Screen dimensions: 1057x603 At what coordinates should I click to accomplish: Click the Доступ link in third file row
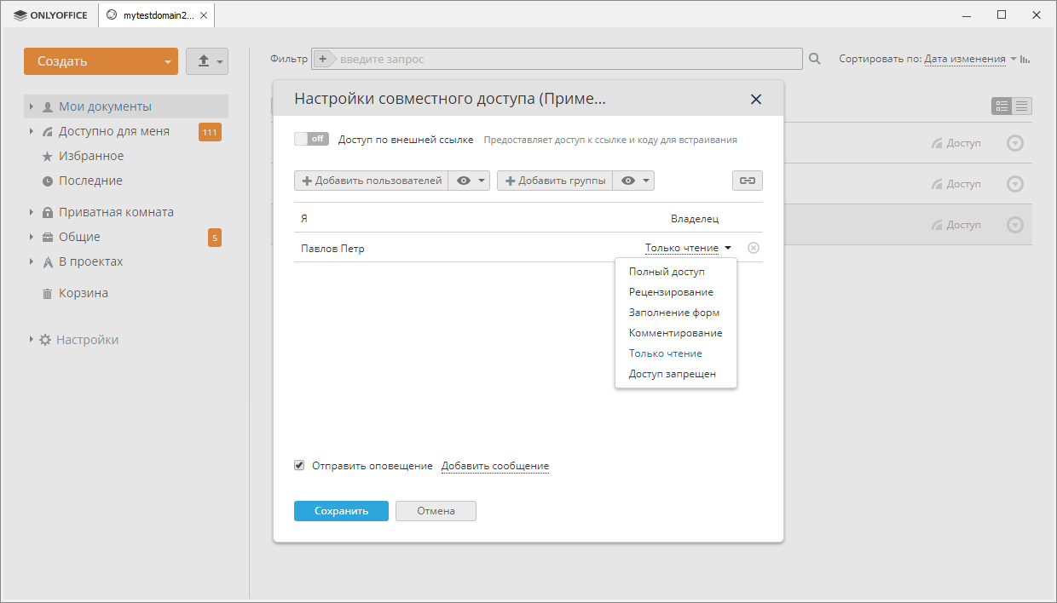(956, 225)
